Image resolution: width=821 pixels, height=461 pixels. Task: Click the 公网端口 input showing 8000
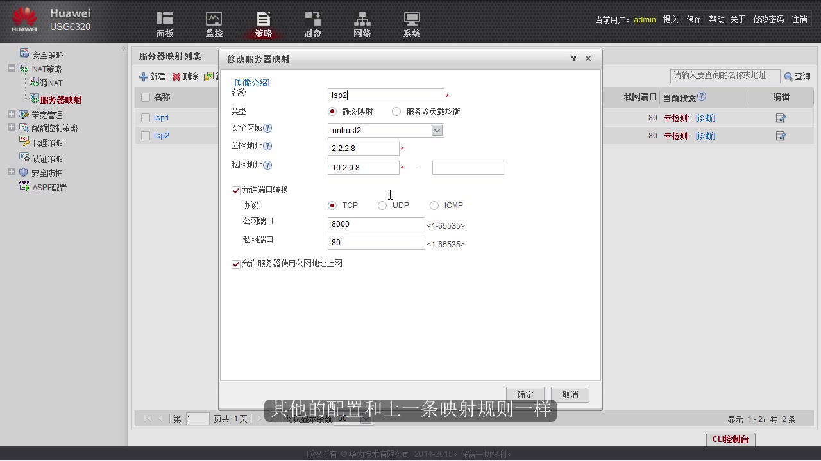pos(376,223)
